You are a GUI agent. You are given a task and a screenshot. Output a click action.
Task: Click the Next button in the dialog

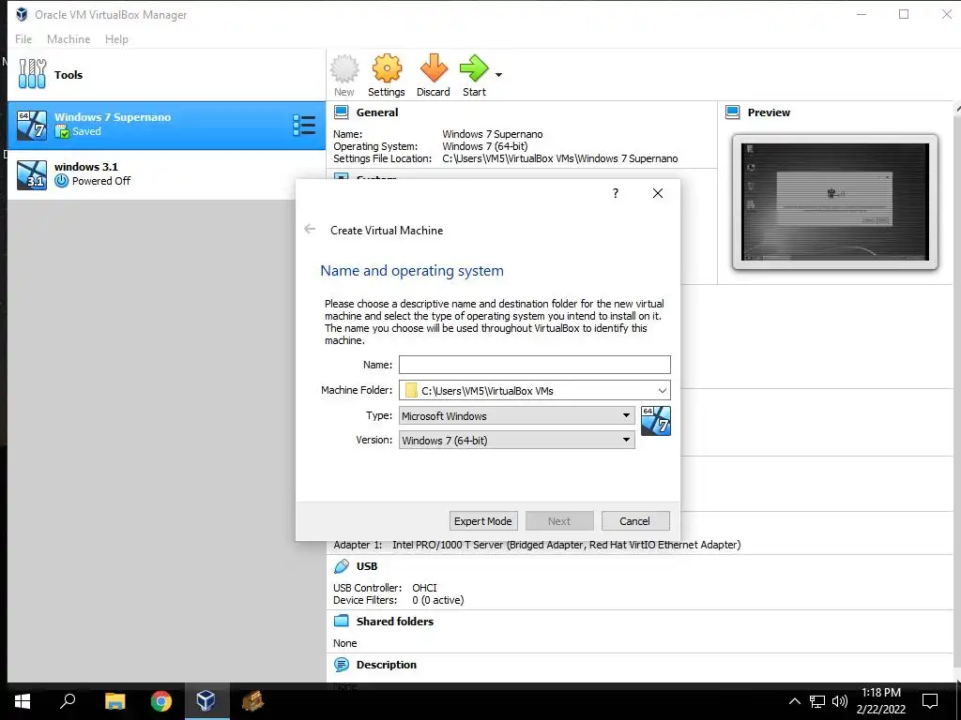point(559,521)
